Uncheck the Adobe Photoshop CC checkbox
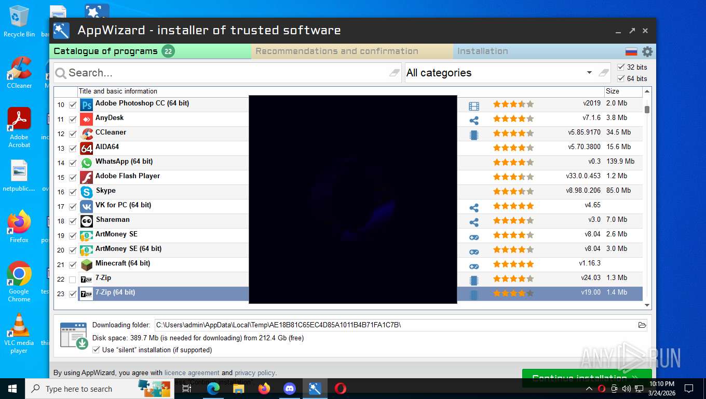The height and width of the screenshot is (399, 706). tap(73, 105)
